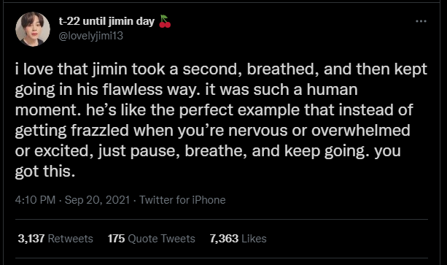See who liked via Likes label

tap(254, 239)
